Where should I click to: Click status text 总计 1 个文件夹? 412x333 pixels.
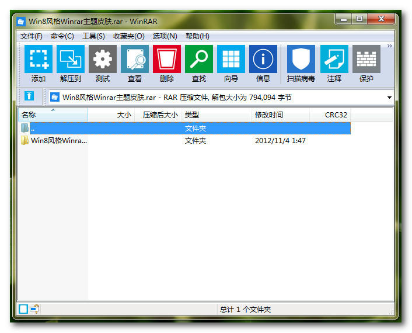245,309
